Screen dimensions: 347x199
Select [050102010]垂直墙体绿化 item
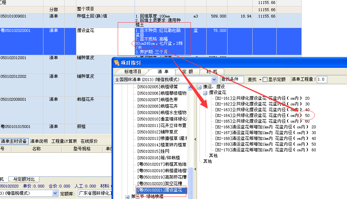click(x=162, y=119)
